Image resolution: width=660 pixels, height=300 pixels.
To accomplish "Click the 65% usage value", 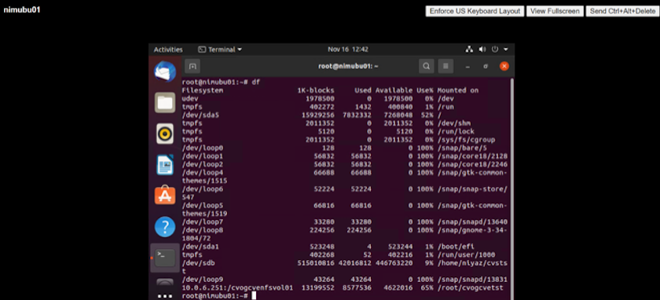I will tap(427, 287).
